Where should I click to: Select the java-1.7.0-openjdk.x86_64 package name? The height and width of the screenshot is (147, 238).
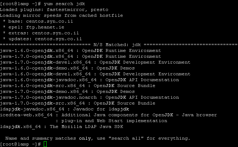pyautogui.click(x=36, y=57)
